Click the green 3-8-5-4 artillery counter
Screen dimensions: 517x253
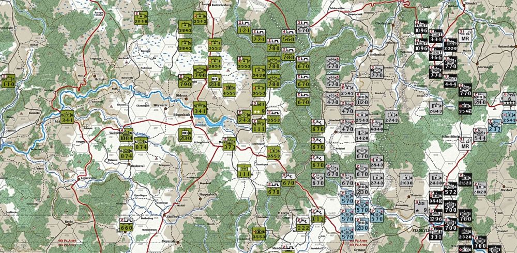pyautogui.click(x=215, y=63)
